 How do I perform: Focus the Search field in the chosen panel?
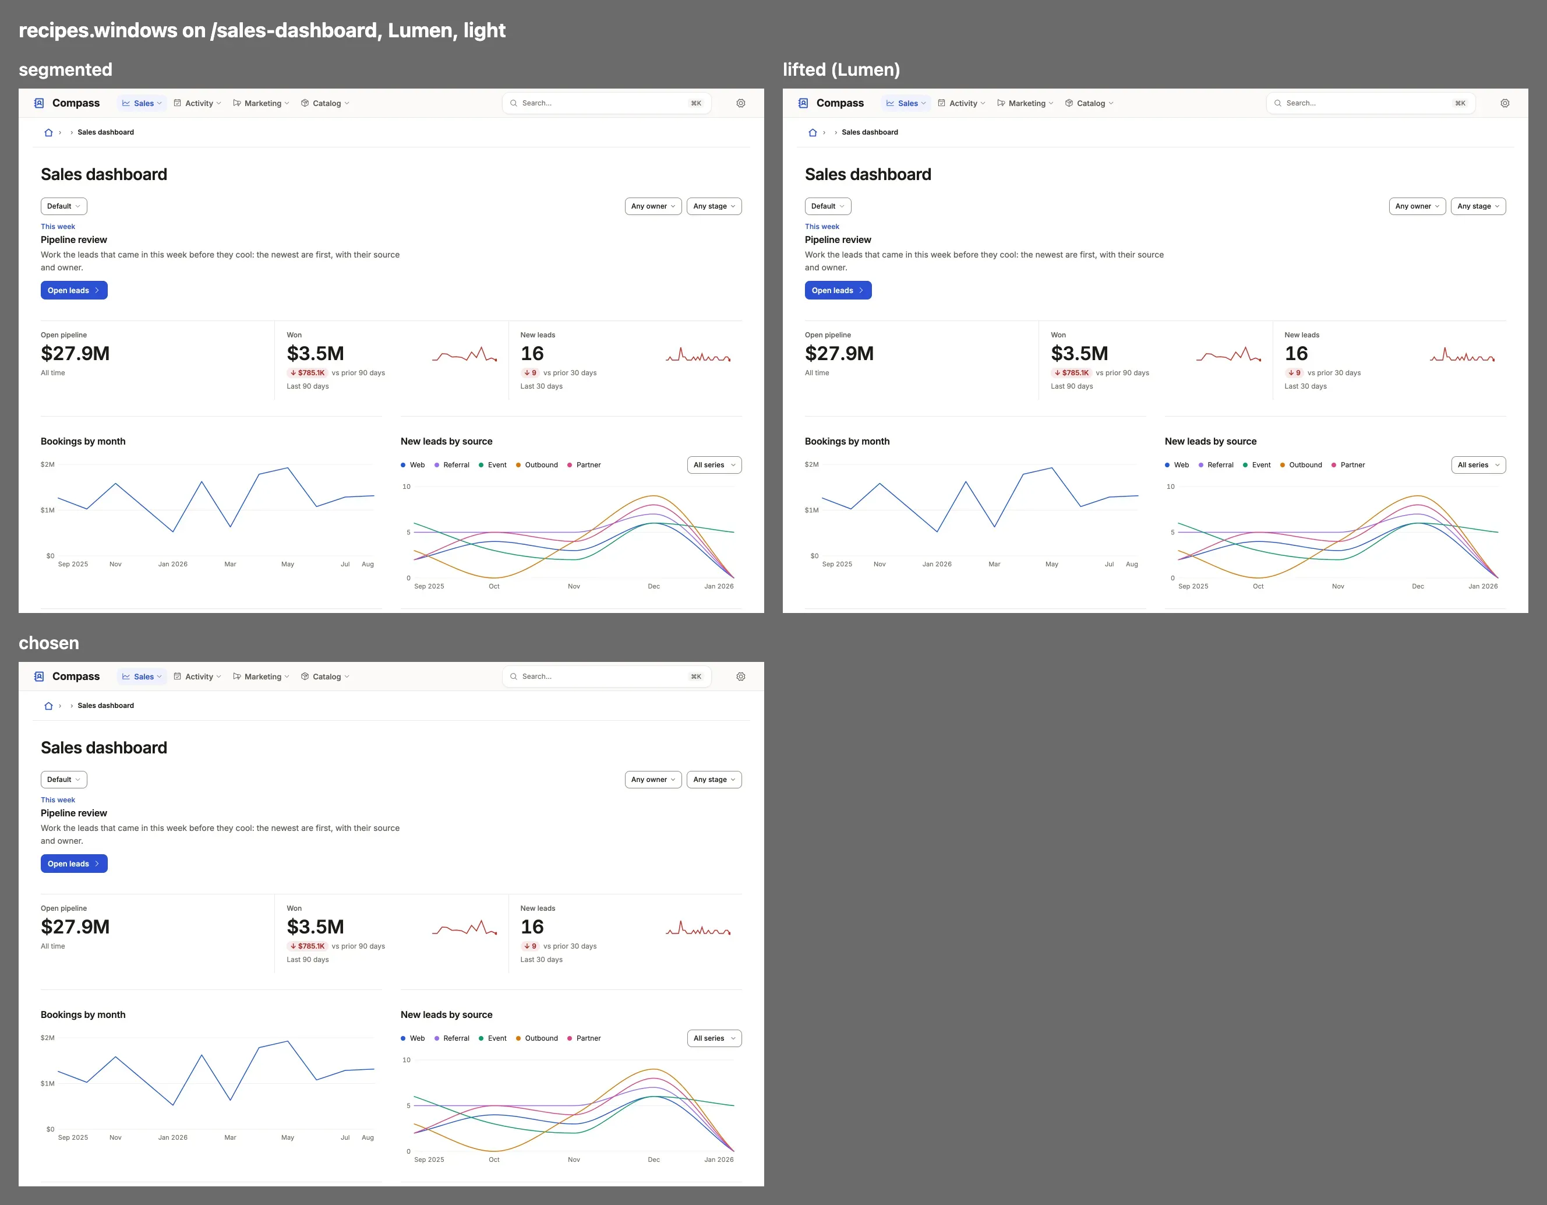(606, 677)
